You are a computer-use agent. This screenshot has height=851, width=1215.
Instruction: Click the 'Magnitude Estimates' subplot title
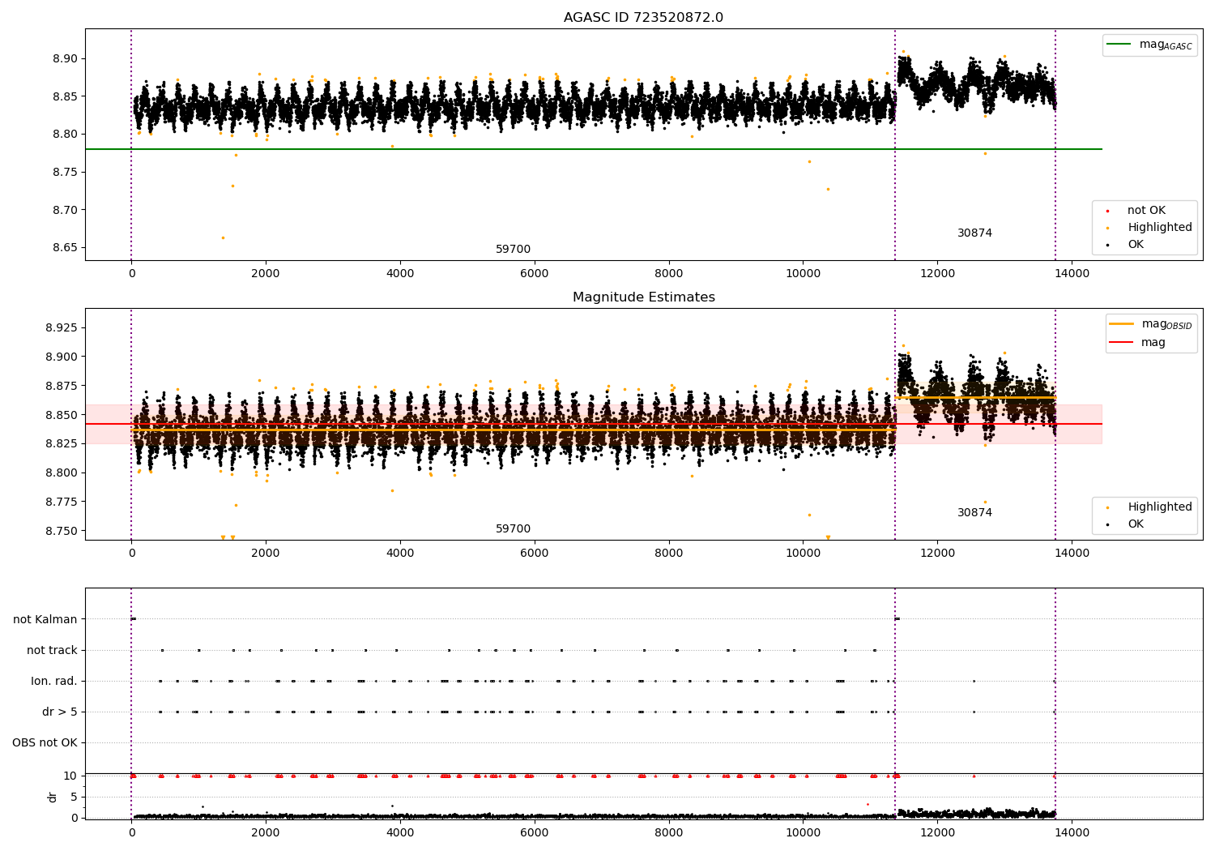(643, 297)
